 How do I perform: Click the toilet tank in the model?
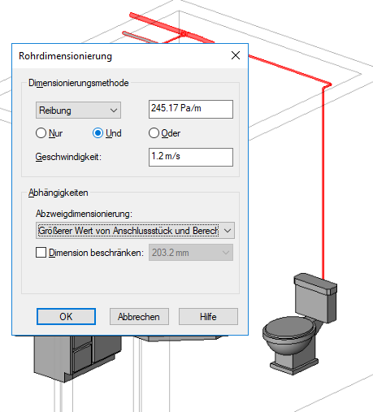coord(315,297)
